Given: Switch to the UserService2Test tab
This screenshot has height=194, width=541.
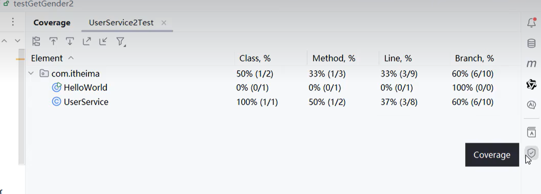Looking at the screenshot, I should pyautogui.click(x=121, y=23).
